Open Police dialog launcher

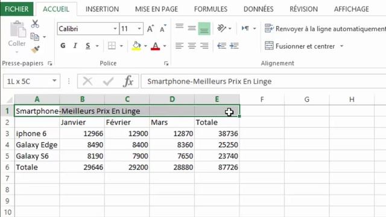tap(166, 64)
